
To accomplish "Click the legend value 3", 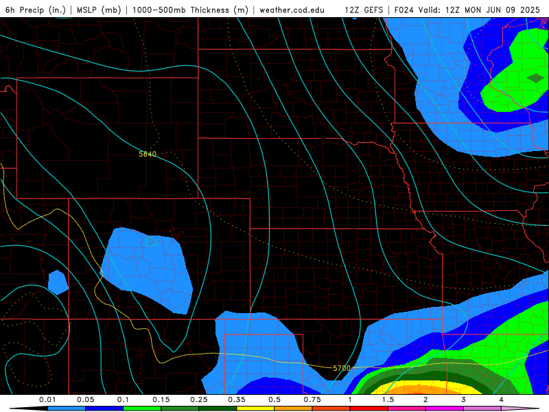I will click(464, 400).
